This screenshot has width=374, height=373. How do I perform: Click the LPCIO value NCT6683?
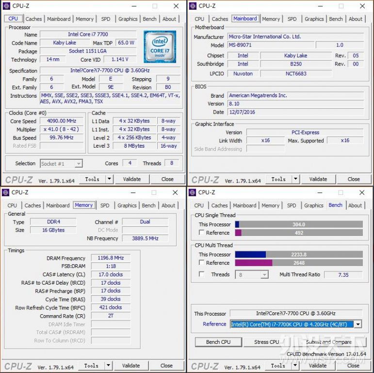click(296, 73)
